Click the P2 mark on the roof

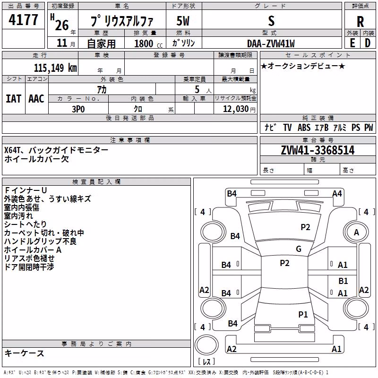click(x=284, y=263)
